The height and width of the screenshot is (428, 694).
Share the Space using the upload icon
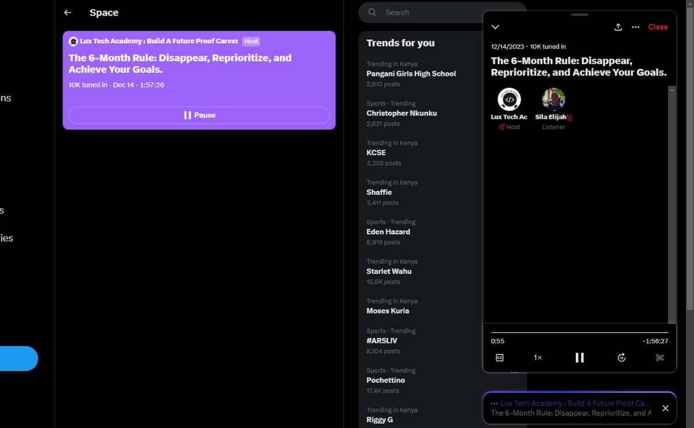click(618, 27)
